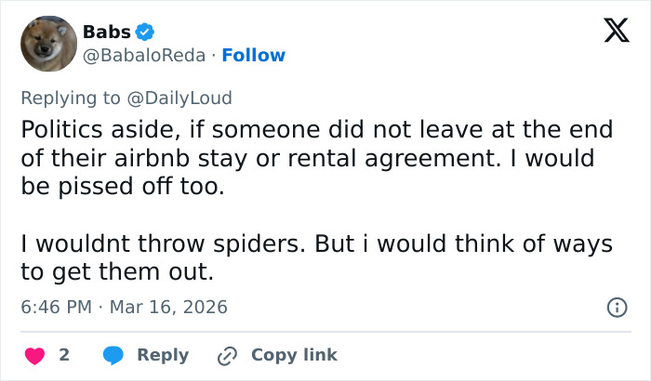Click the 6:46 PM timestamp

coord(59,307)
